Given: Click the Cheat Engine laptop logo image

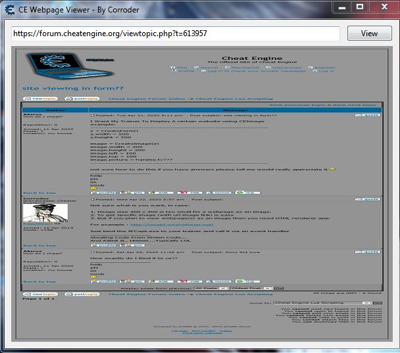Looking at the screenshot, I should click(x=70, y=66).
